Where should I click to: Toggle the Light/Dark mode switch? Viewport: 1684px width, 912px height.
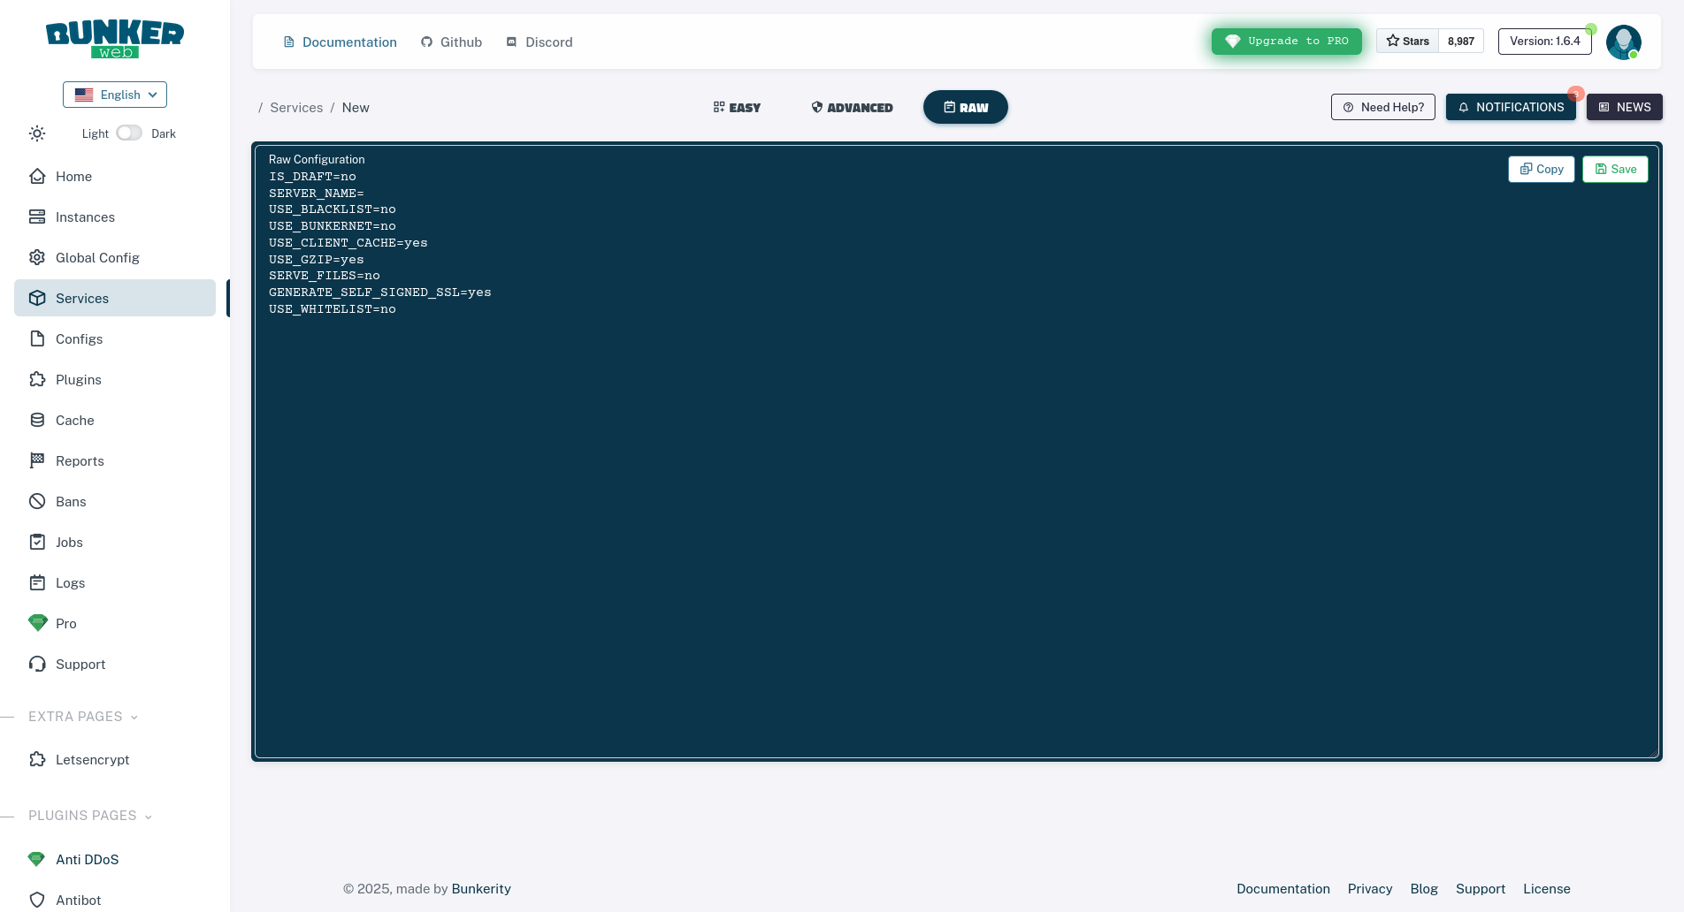point(129,133)
